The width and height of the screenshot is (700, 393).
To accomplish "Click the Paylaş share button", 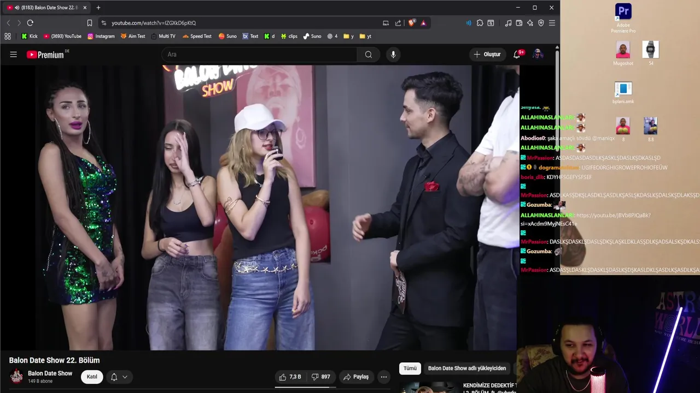I will 355,377.
